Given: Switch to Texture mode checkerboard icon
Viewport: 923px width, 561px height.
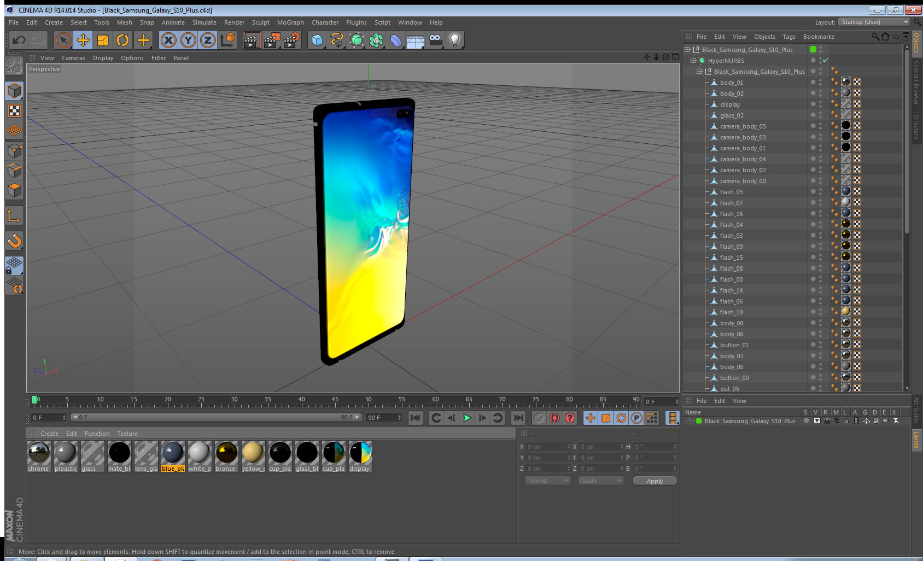Looking at the screenshot, I should 14,111.
